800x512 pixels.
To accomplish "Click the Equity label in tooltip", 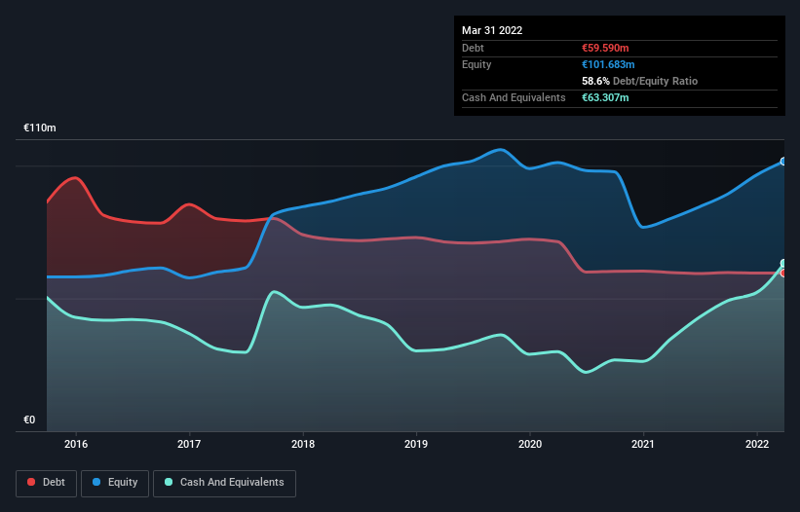I will tap(476, 64).
